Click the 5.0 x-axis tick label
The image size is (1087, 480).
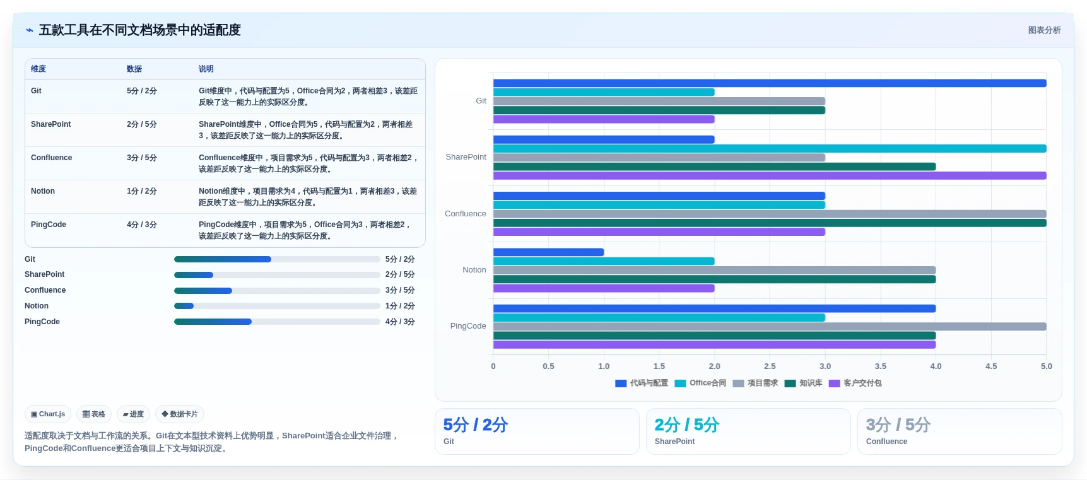(x=1047, y=366)
